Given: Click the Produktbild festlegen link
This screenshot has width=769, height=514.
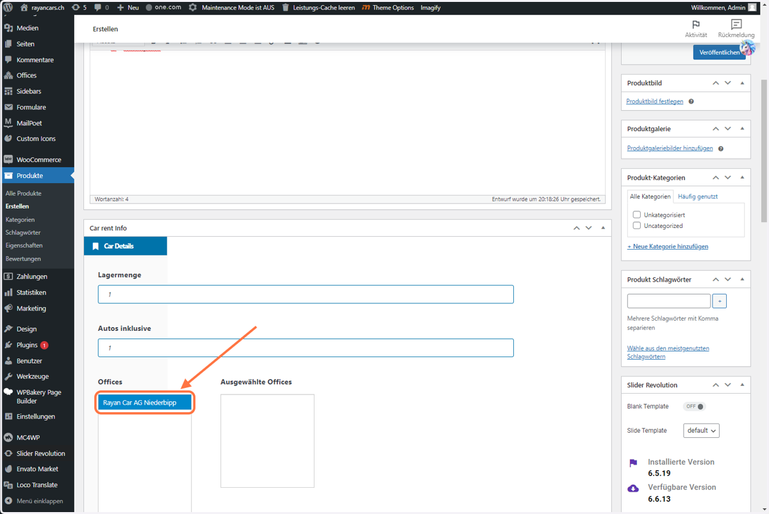Looking at the screenshot, I should pos(654,101).
